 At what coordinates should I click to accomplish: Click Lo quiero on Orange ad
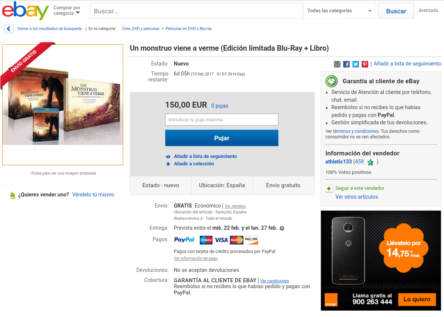[x=417, y=299]
